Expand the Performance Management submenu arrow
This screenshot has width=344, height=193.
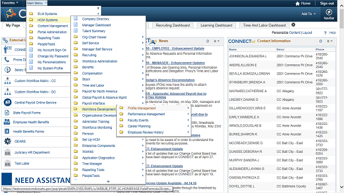(188, 114)
